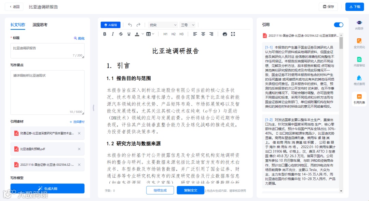This screenshot has height=201, width=369.
Task: Click the 写作要点 text area
Action: [47, 93]
